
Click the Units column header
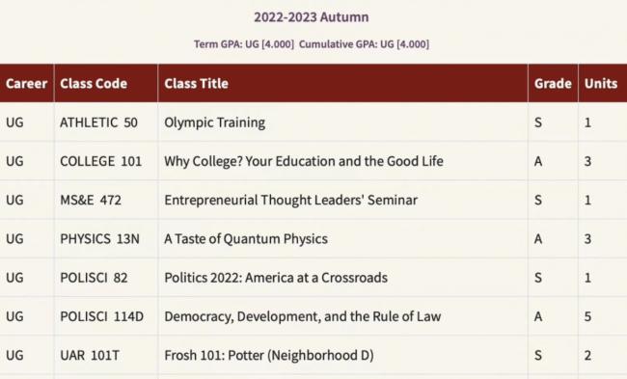click(x=601, y=83)
